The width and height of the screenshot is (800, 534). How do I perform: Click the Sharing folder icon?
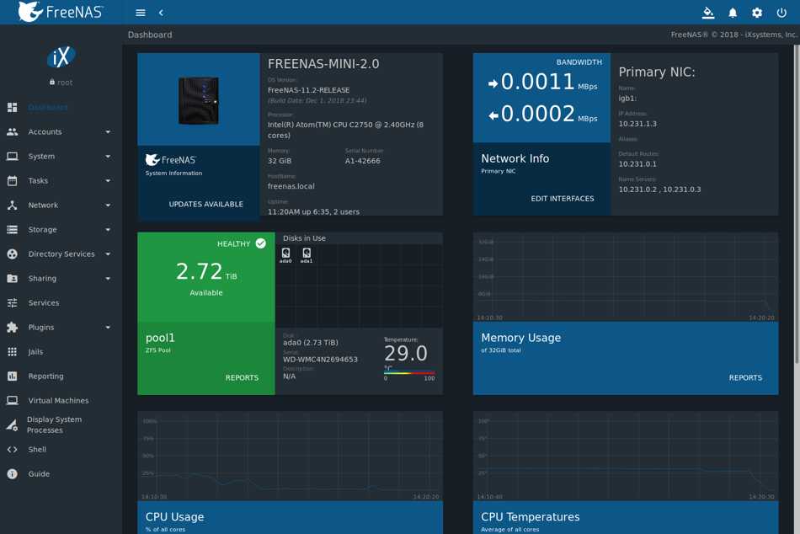(13, 278)
